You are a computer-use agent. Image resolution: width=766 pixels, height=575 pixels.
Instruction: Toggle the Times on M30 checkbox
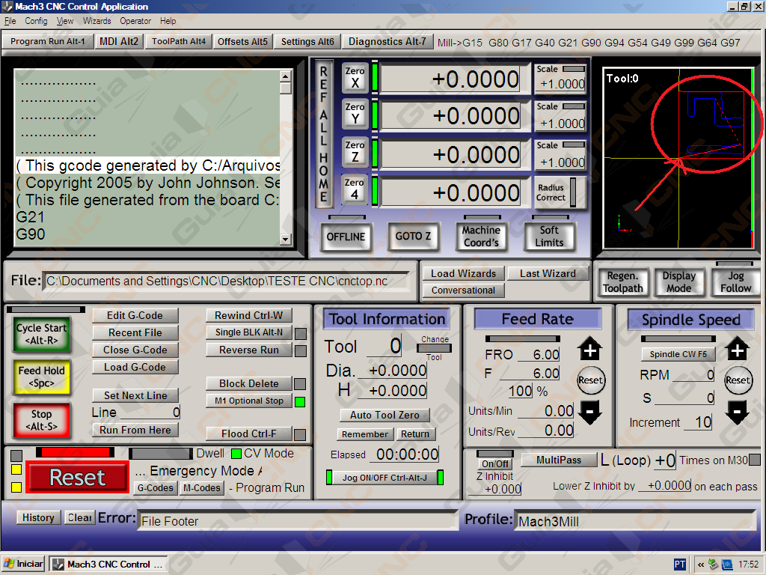[x=755, y=460]
